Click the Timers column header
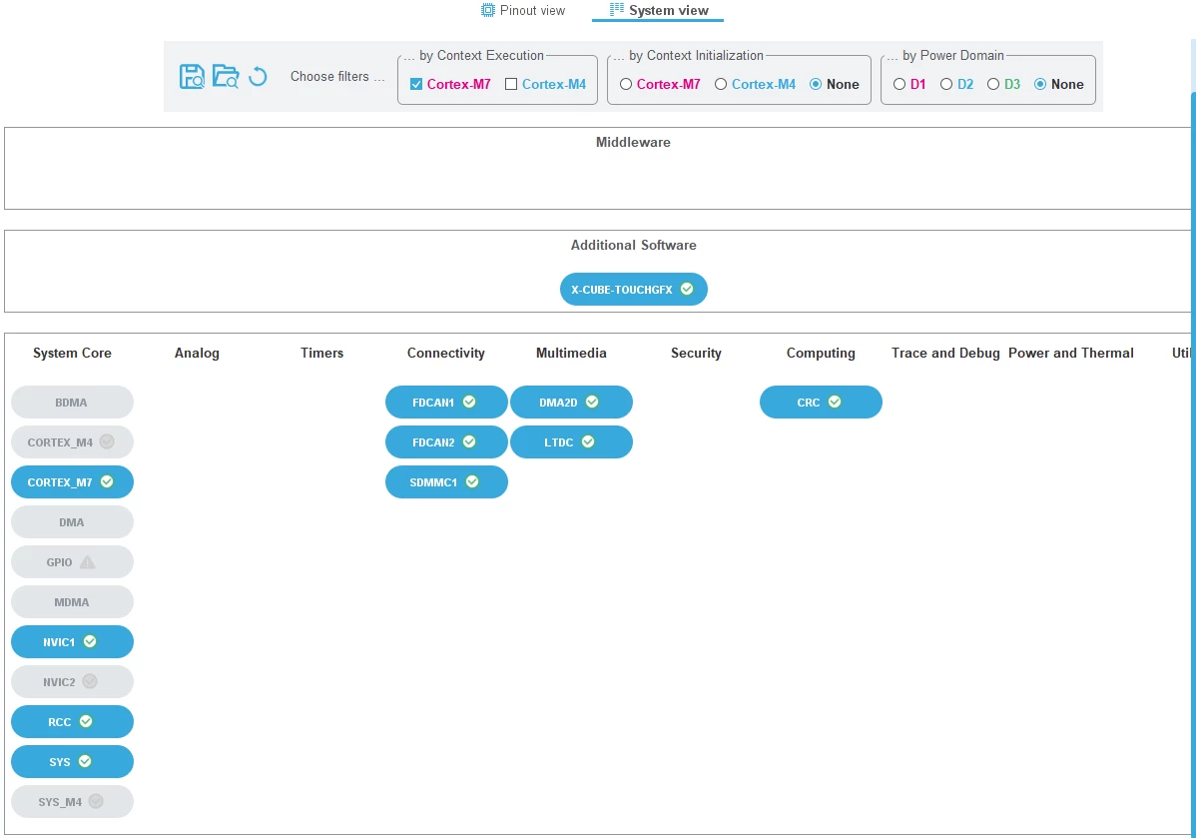The image size is (1196, 838). pos(321,353)
